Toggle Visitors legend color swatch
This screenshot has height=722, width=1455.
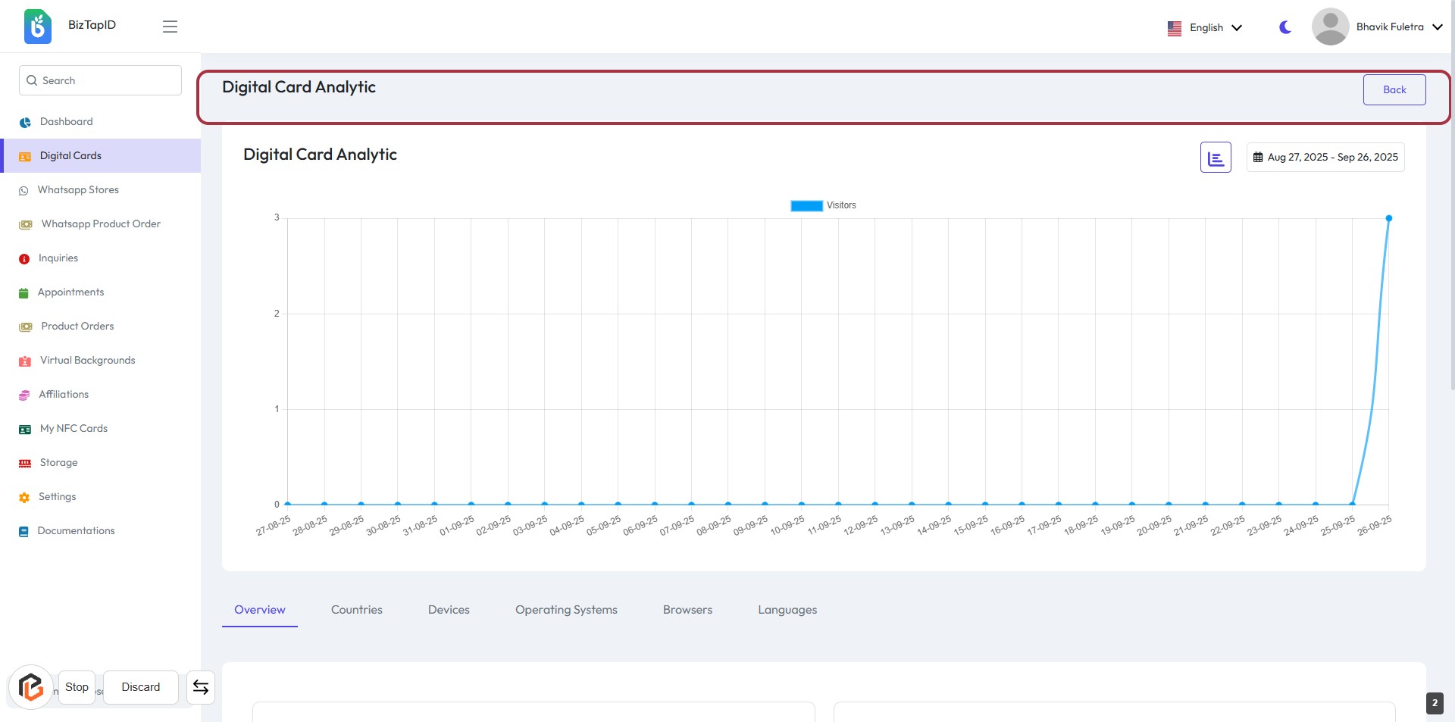coord(806,206)
